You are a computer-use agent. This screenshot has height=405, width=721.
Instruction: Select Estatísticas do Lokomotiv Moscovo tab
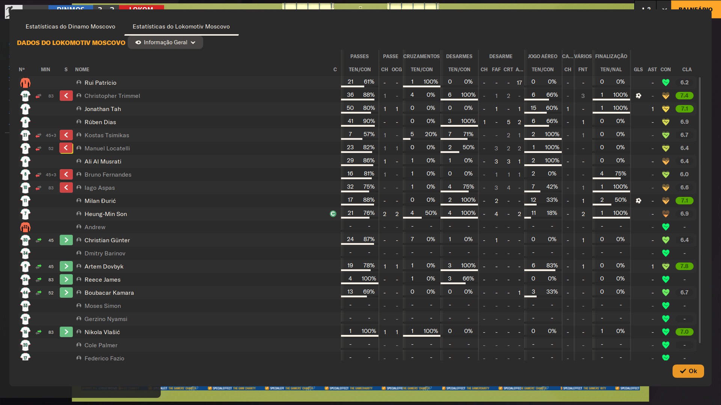coord(181,27)
